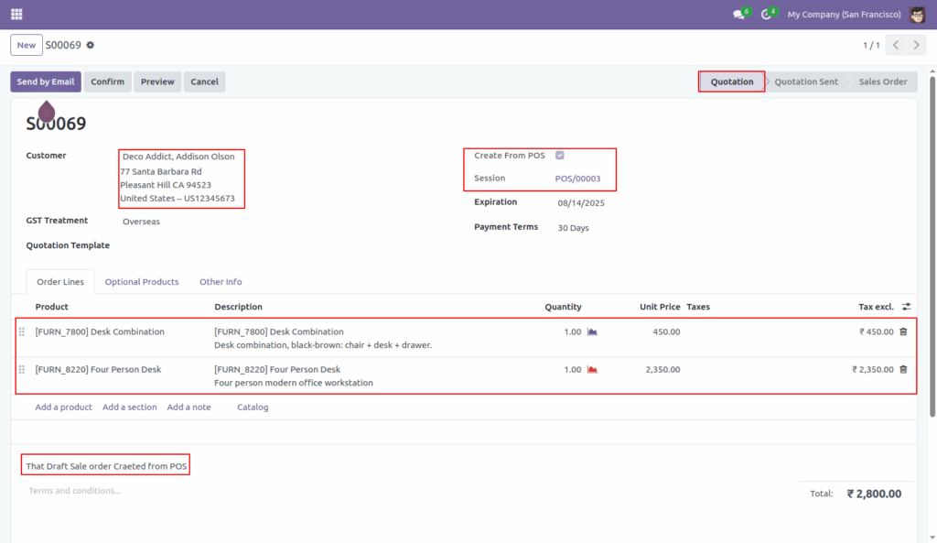Click the next record arrow in pager
Viewport: 937px width, 543px height.
(x=914, y=44)
